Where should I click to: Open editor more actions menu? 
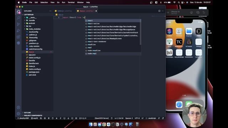pyautogui.click(x=163, y=11)
